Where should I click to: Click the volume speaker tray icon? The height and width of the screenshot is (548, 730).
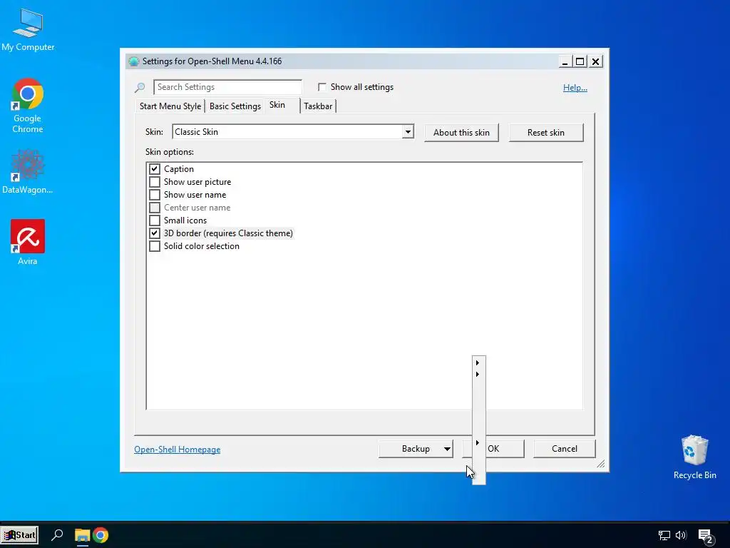[681, 535]
